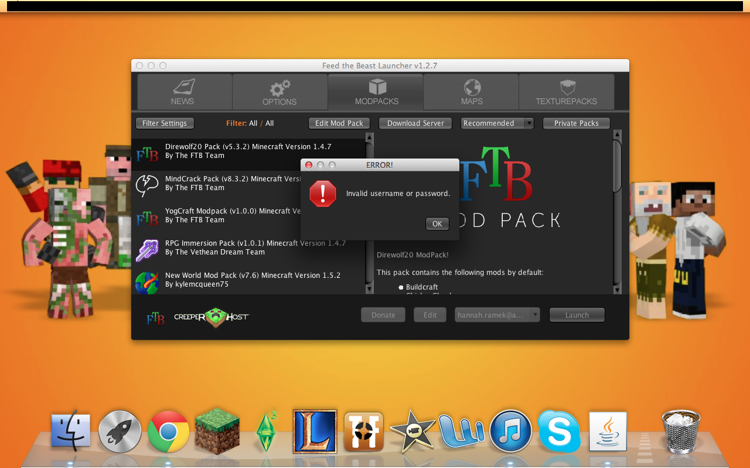Open the Trash in the dock
Screen dimensions: 750x468
pos(680,432)
